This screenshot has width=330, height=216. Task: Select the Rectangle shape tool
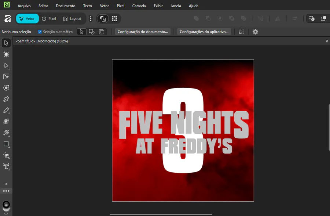(6, 144)
